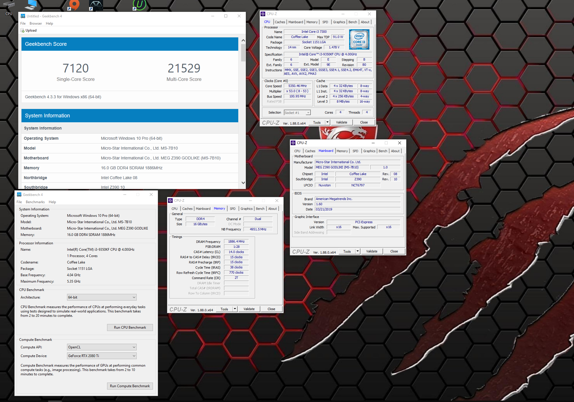This screenshot has width=574, height=402.
Task: Click the Intel Core i3 logo badge
Action: [359, 39]
